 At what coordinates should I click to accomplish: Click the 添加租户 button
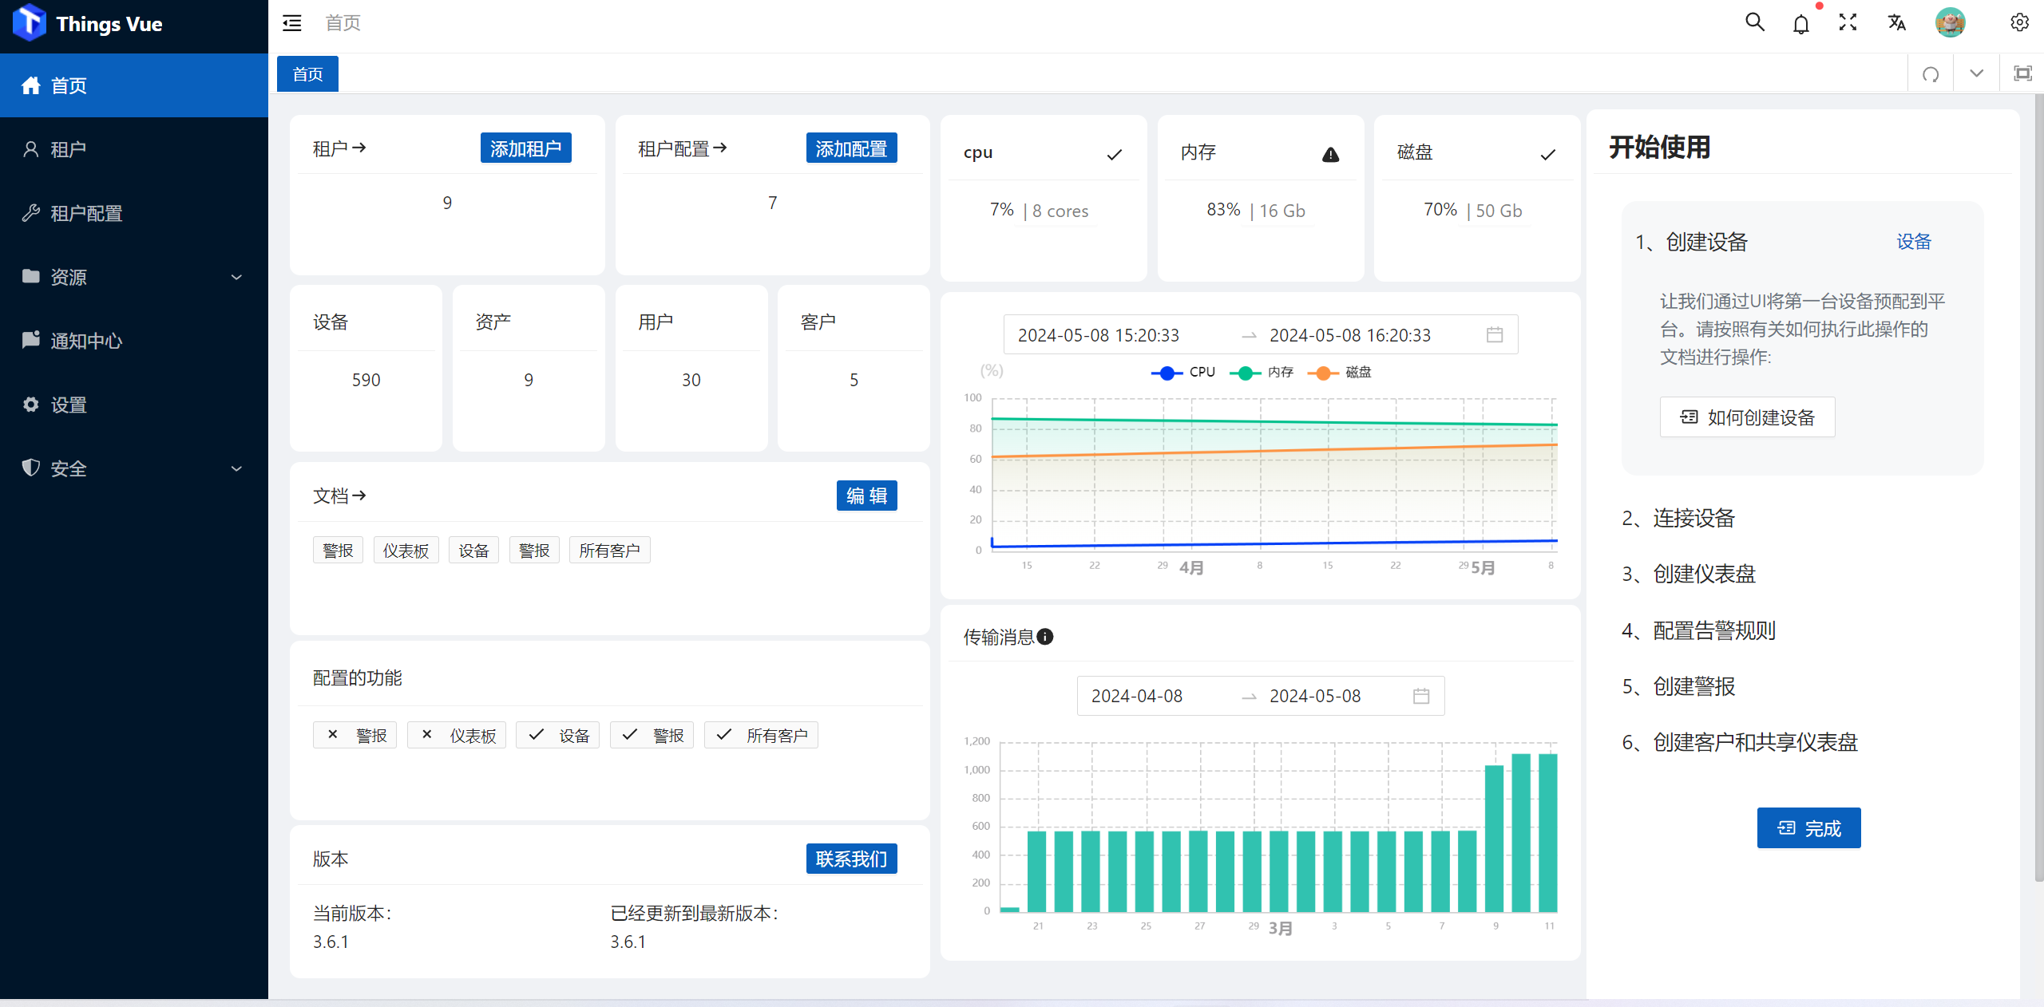[x=525, y=148]
